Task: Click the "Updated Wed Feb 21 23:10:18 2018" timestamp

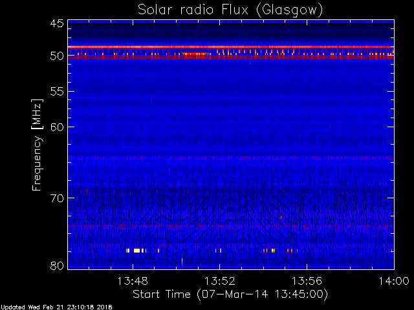Action: (x=56, y=307)
